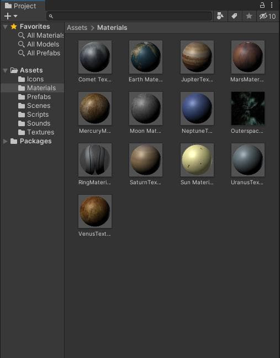Select All Prefabs saved search
280x358 pixels.
(x=39, y=53)
